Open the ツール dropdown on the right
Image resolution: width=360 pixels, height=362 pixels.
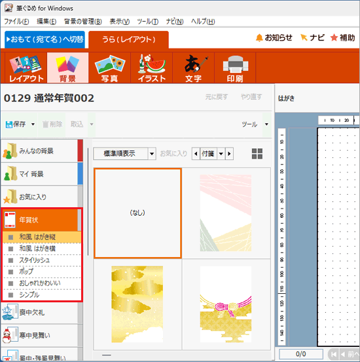(266, 125)
